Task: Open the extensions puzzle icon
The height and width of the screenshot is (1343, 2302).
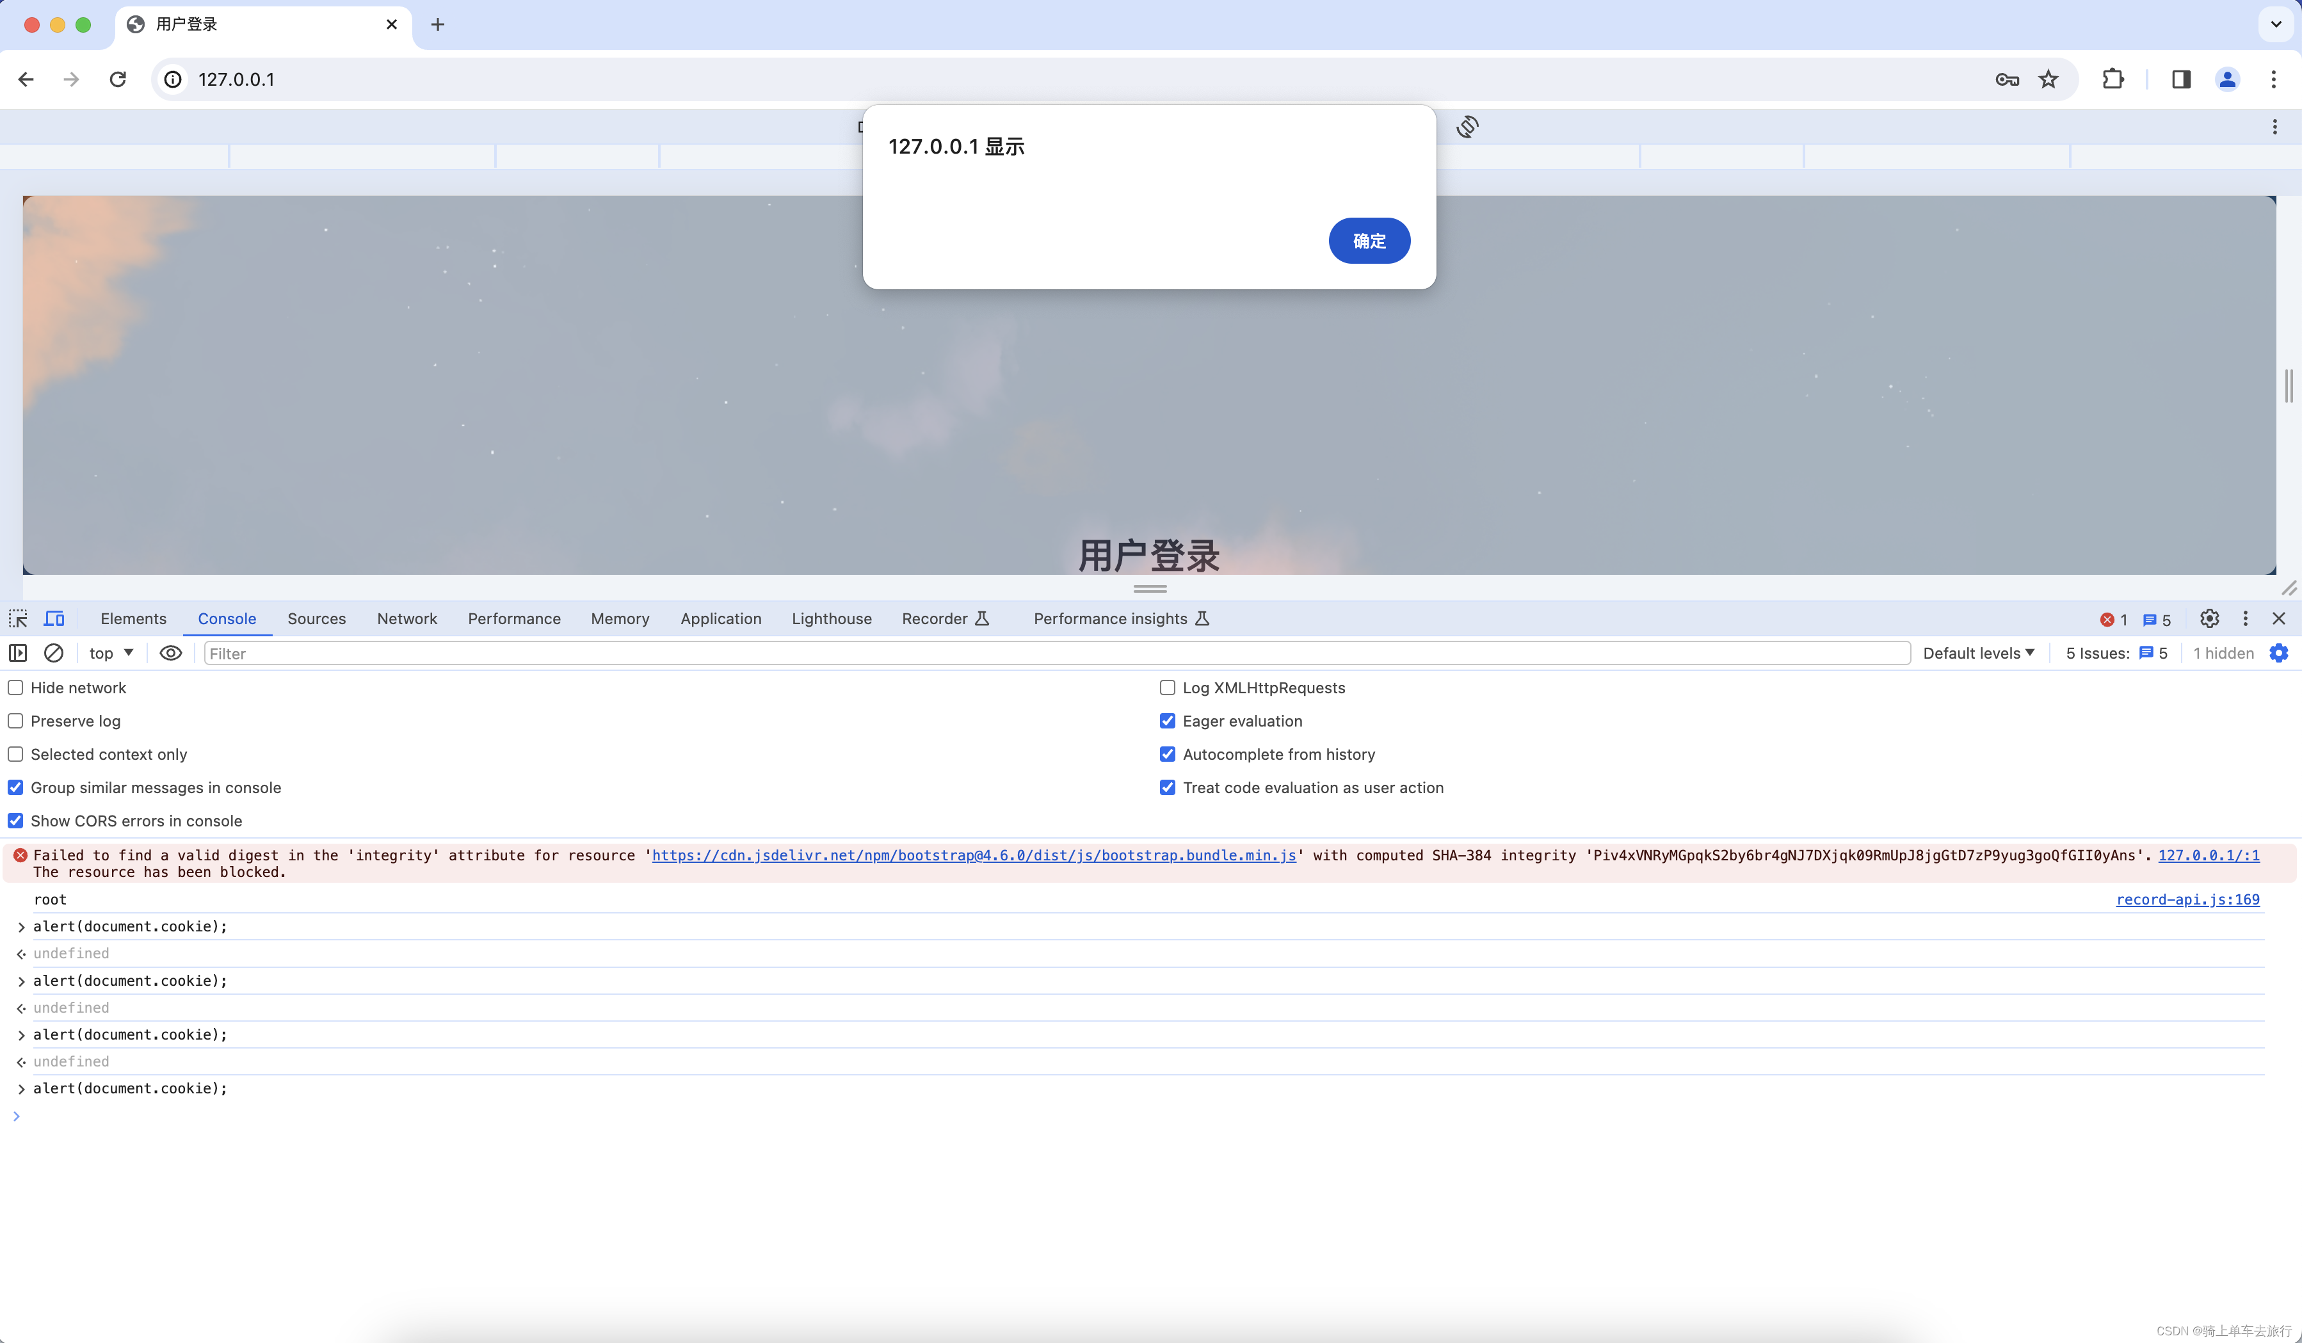Action: pos(2112,79)
